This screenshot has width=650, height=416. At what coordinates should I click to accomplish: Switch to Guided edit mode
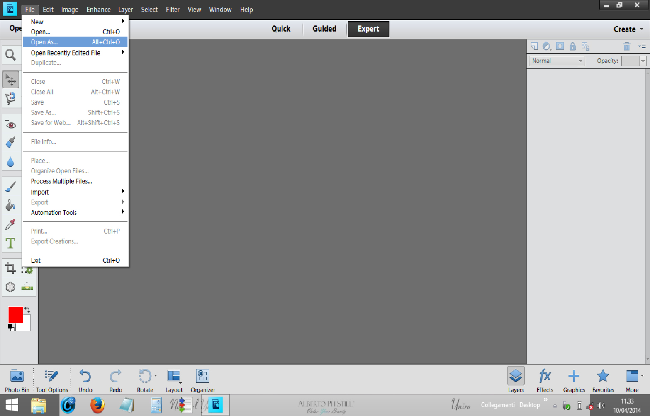[x=324, y=29]
